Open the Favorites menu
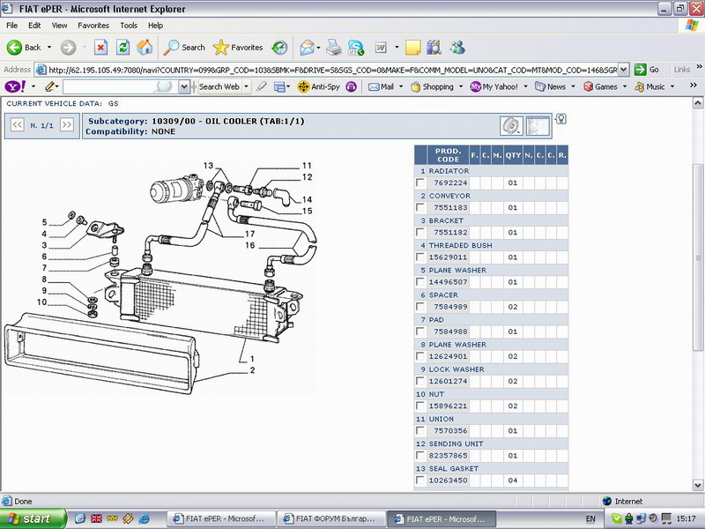Image resolution: width=705 pixels, height=529 pixels. click(93, 26)
